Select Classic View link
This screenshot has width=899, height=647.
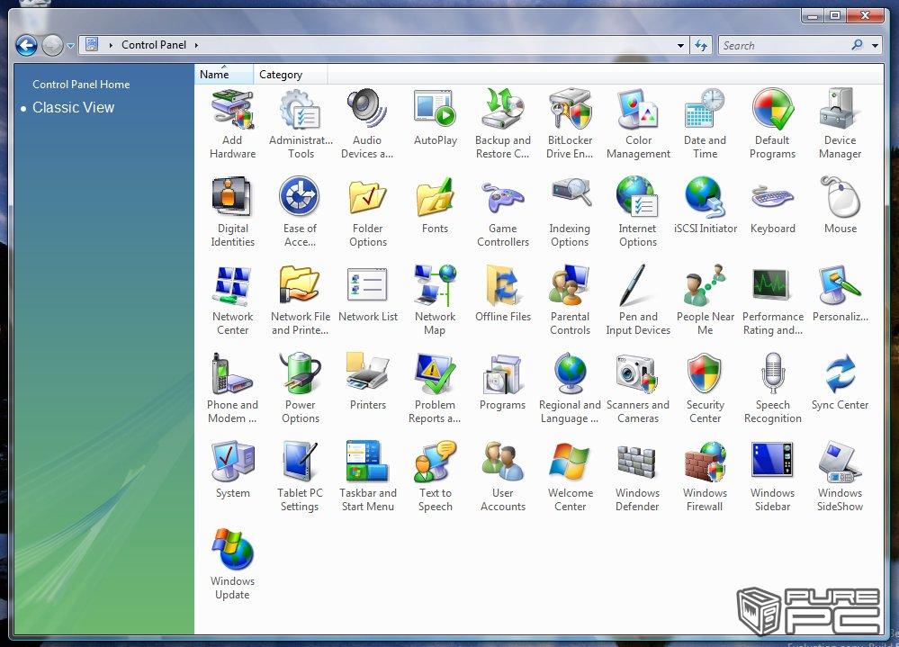[73, 107]
